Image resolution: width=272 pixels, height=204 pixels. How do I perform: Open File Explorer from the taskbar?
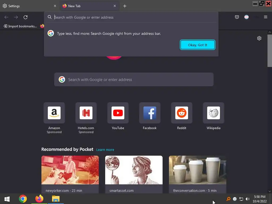tap(56, 199)
